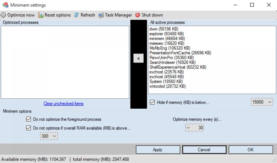
Task: Confirm settings with the OK button
Action: click(250, 150)
